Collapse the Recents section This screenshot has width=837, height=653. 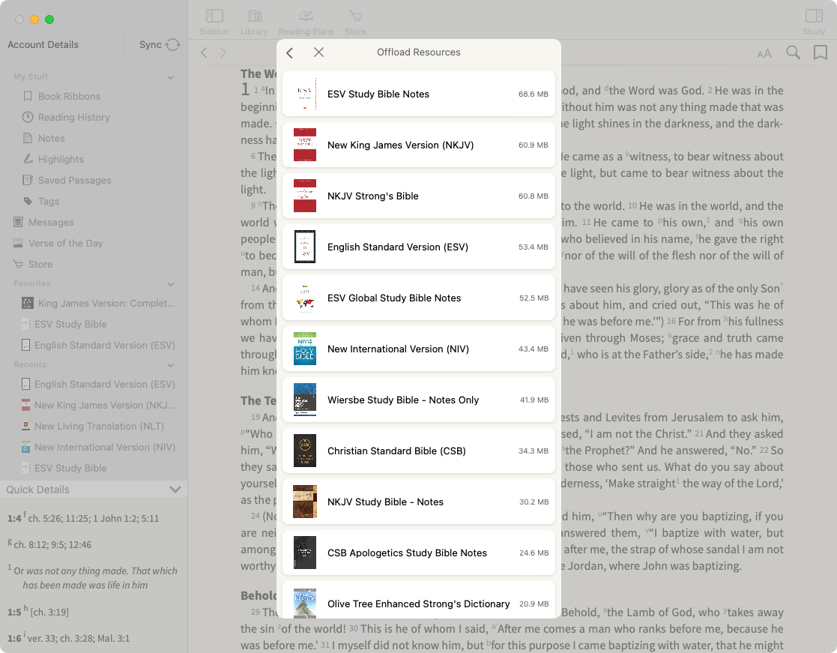click(x=171, y=365)
